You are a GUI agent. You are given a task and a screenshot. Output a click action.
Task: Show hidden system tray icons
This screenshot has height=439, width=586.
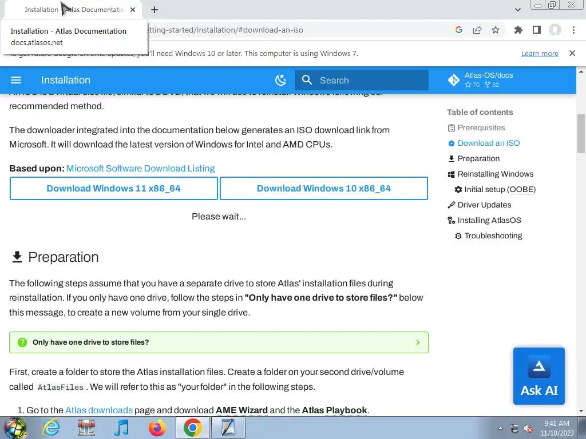click(500, 429)
